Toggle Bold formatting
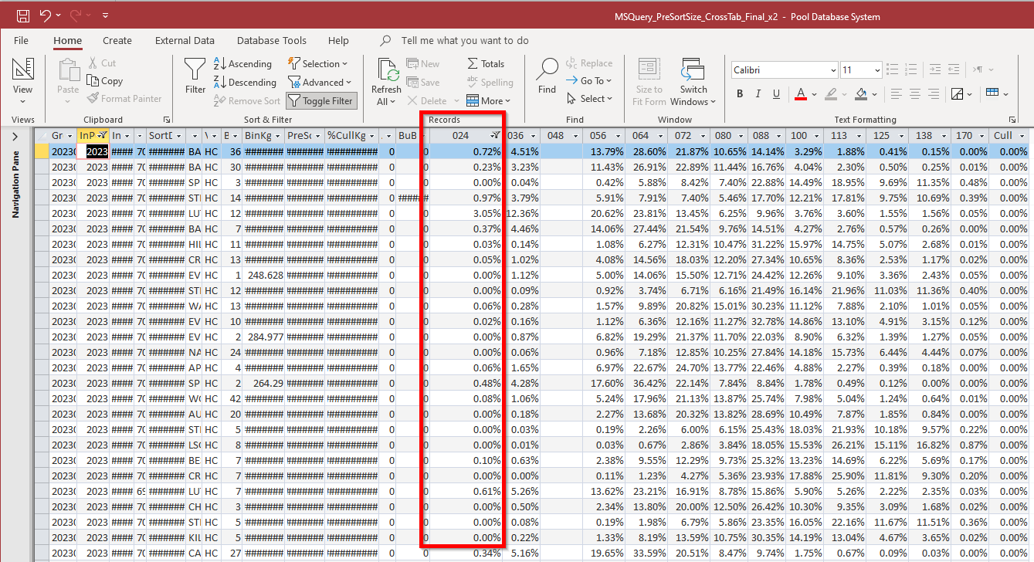This screenshot has height=562, width=1034. tap(740, 94)
